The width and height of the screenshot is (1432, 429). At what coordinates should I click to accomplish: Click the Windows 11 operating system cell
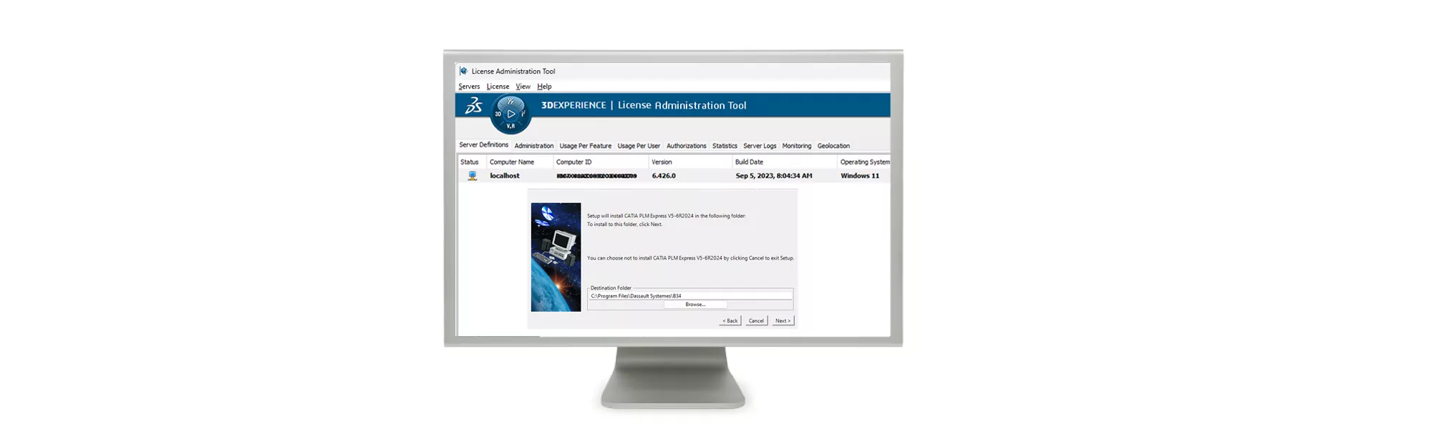click(860, 176)
